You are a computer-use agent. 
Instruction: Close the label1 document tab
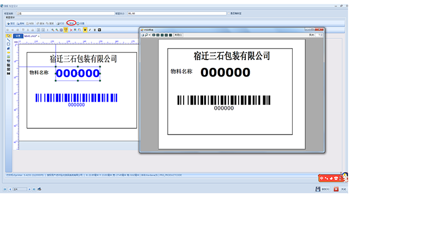(38, 36)
